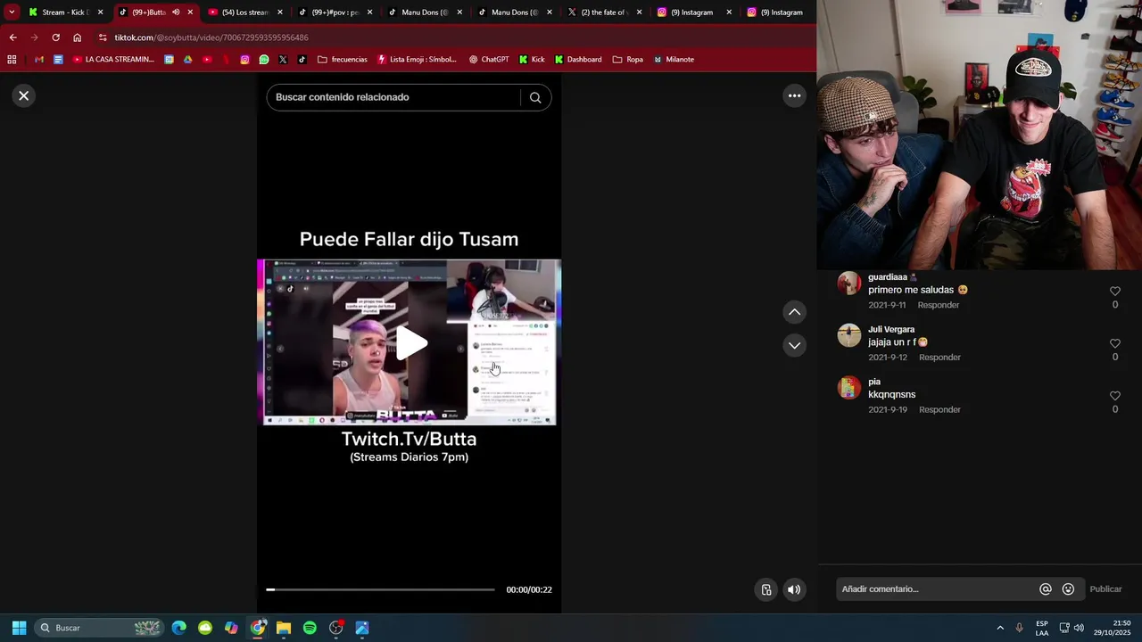Screen dimensions: 1142x642
Task: Open the Instagram bookmark icon
Action: click(x=244, y=60)
